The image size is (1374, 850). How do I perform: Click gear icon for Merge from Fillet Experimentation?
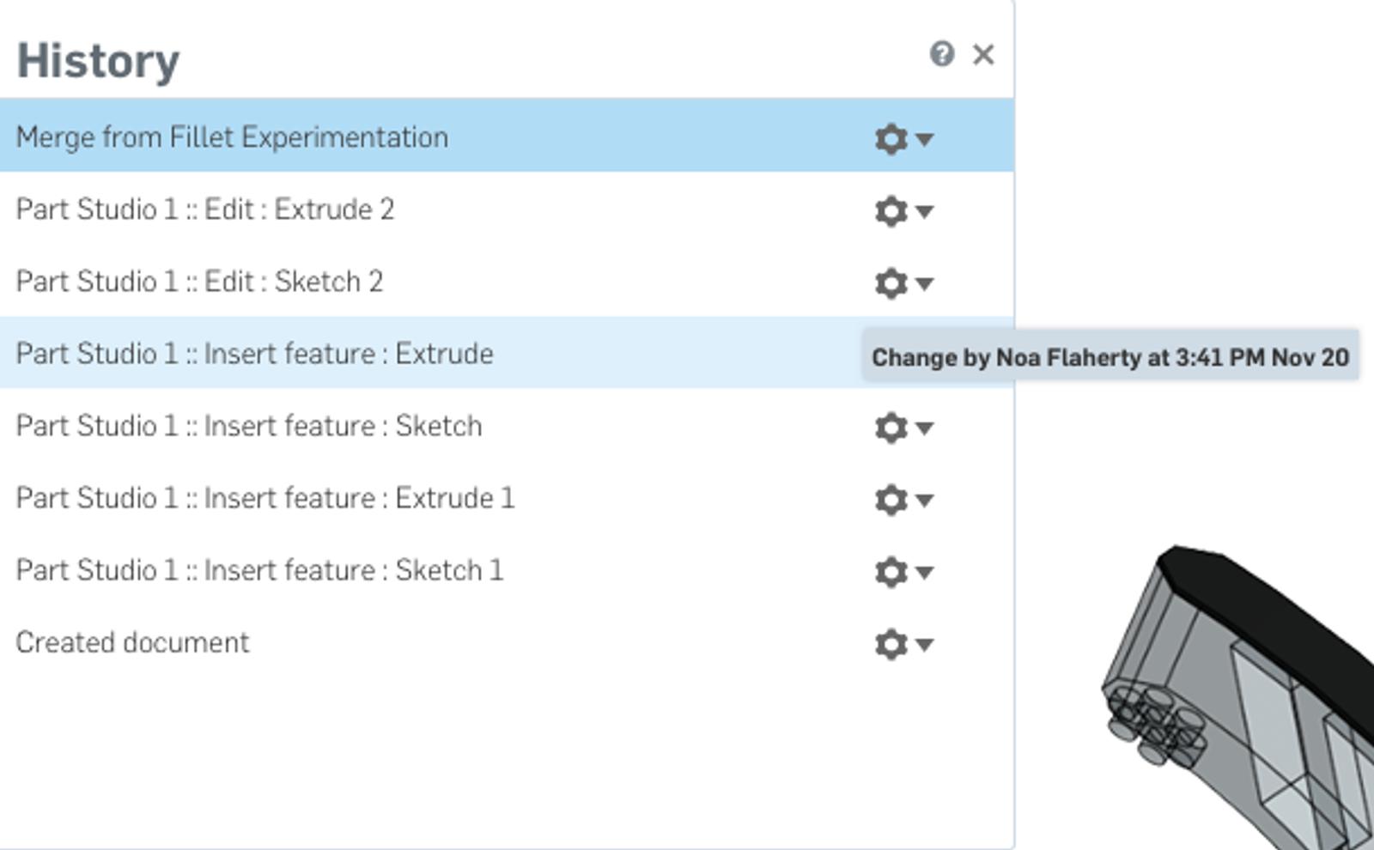click(x=891, y=138)
